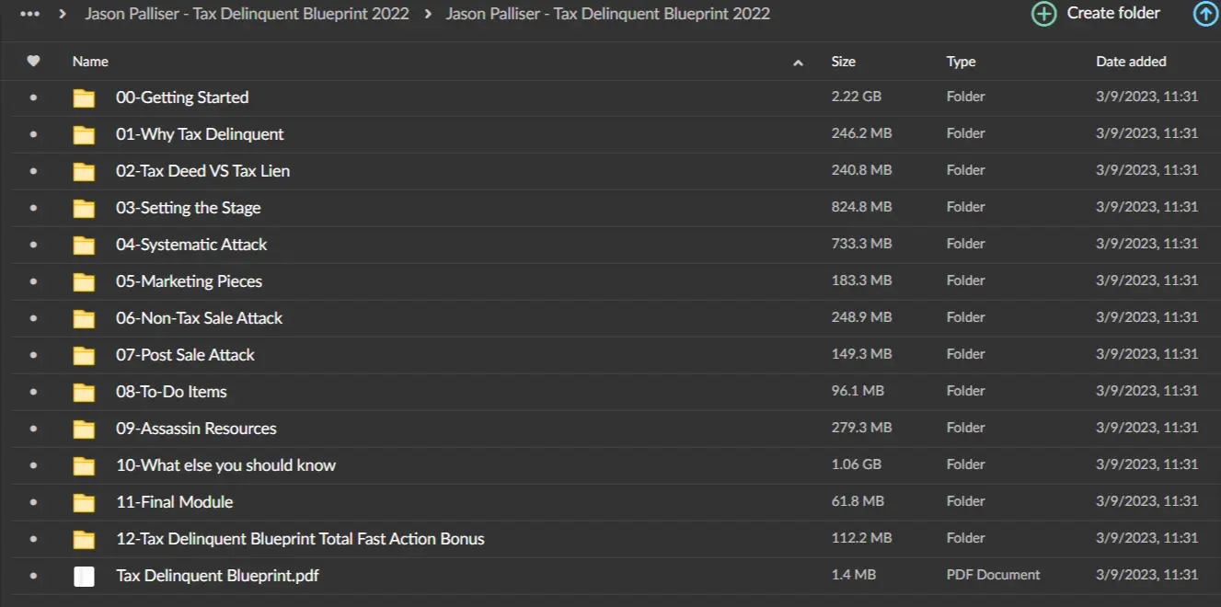Sort by the Date added column header
Viewport: 1221px width, 607px height.
[x=1131, y=62]
